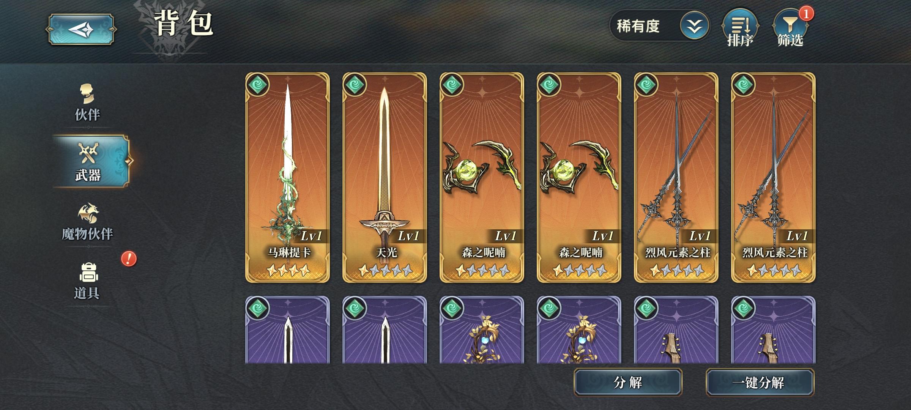Select the 马琳提卡 weapon card
The height and width of the screenshot is (410, 911).
[287, 177]
